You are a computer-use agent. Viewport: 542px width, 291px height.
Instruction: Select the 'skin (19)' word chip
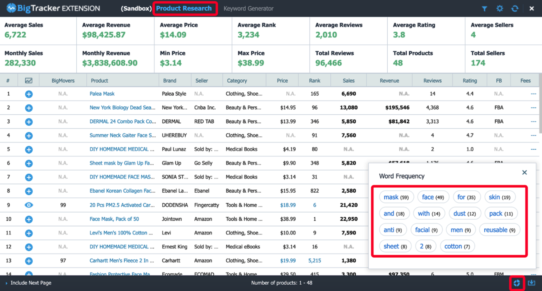pos(500,197)
